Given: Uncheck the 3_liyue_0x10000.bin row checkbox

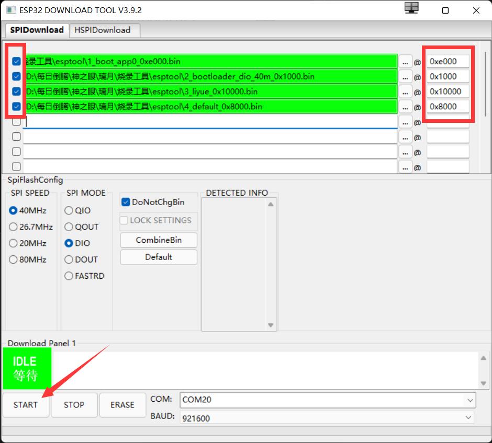Looking at the screenshot, I should [16, 91].
